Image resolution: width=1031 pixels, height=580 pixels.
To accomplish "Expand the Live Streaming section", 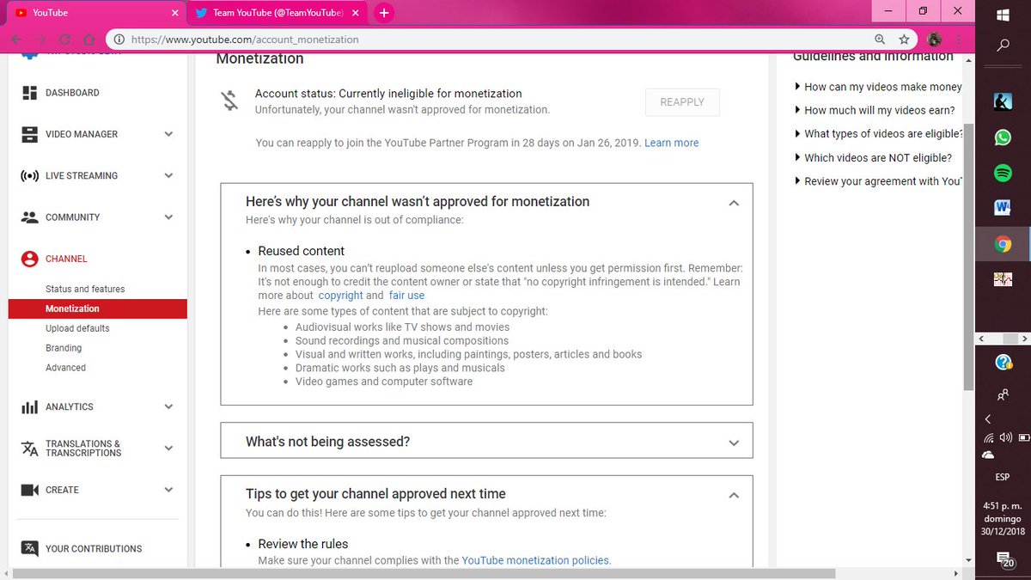I will (x=168, y=175).
